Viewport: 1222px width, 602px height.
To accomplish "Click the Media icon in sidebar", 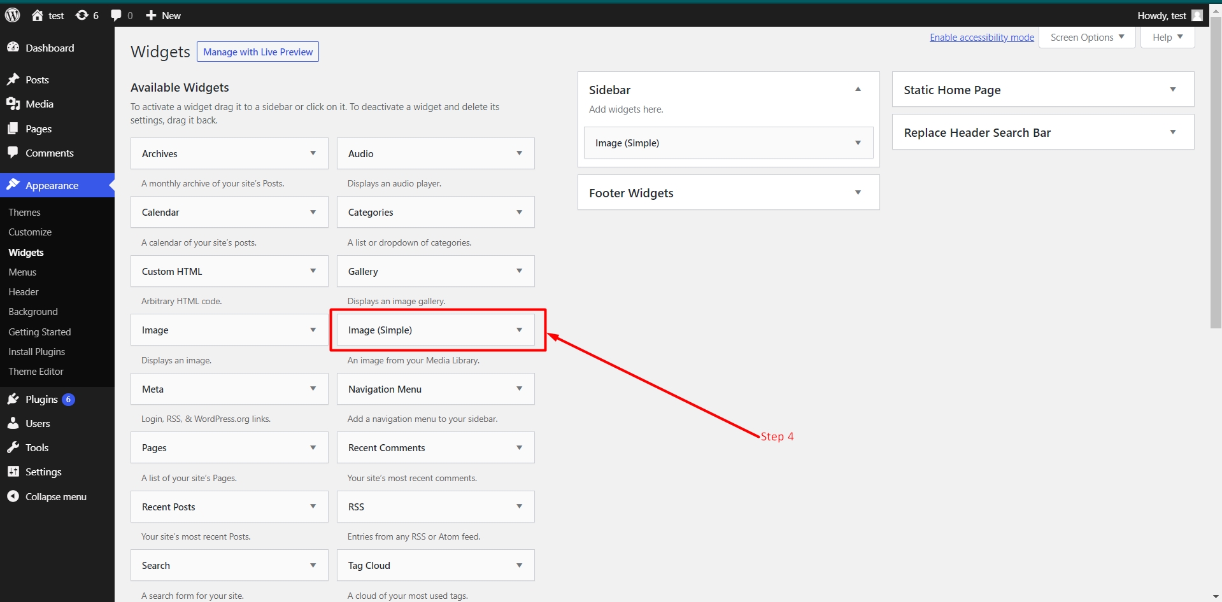I will click(13, 104).
